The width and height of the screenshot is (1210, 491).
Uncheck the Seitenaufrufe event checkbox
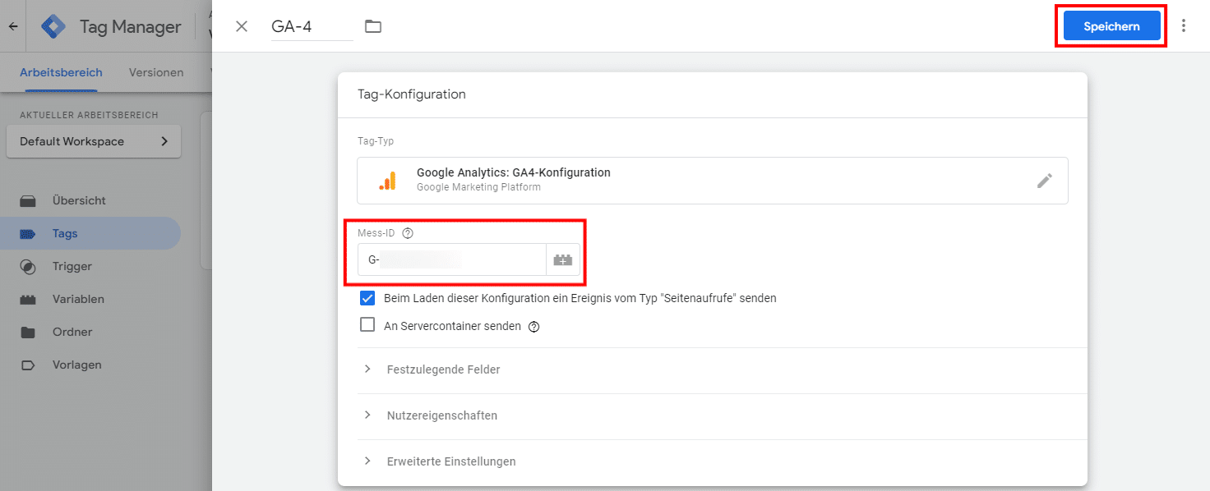pos(367,298)
